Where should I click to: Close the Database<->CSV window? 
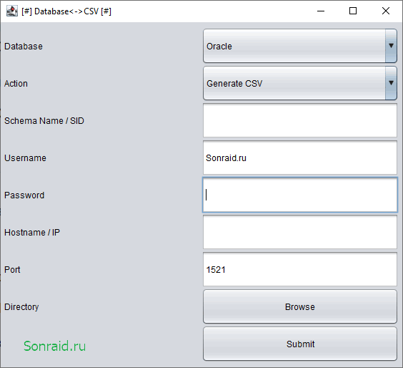point(386,11)
